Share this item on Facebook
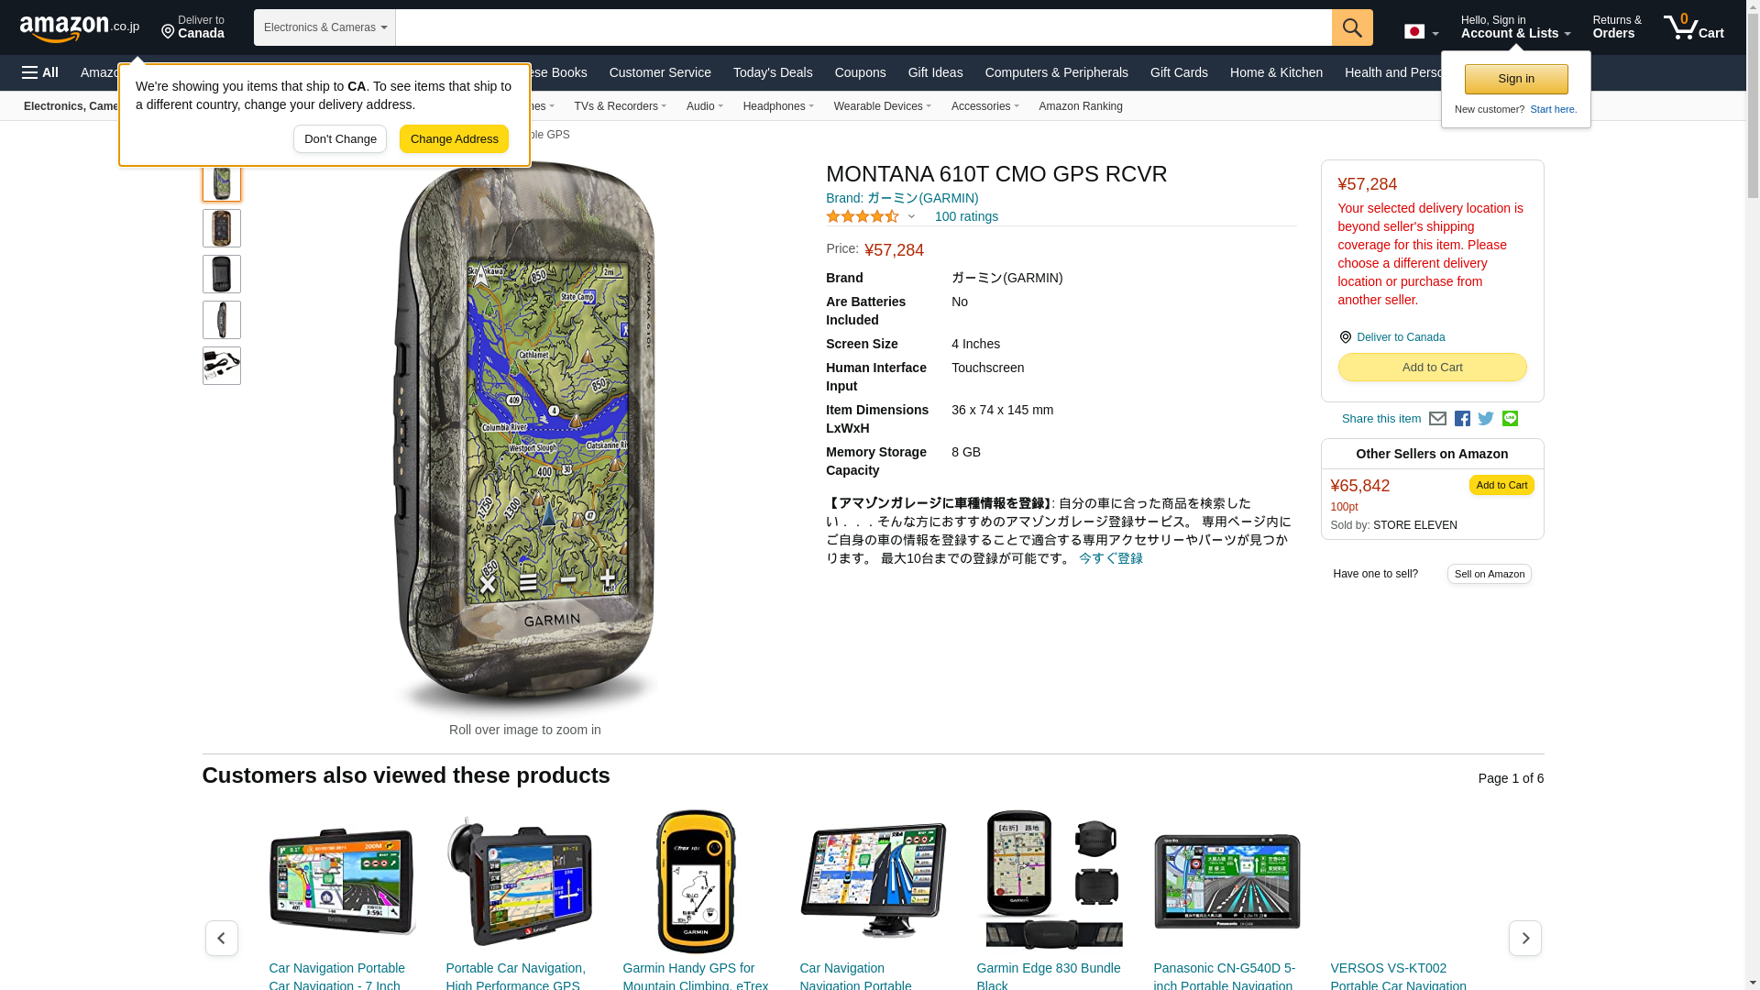This screenshot has width=1760, height=990. click(x=1462, y=419)
